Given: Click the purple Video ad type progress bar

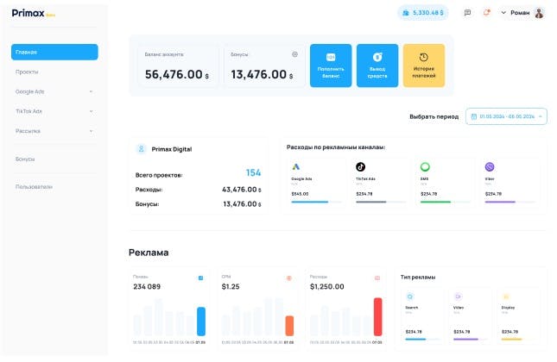Looking at the screenshot, I should click(471, 340).
